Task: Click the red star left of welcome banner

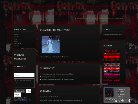Action: 24,13
